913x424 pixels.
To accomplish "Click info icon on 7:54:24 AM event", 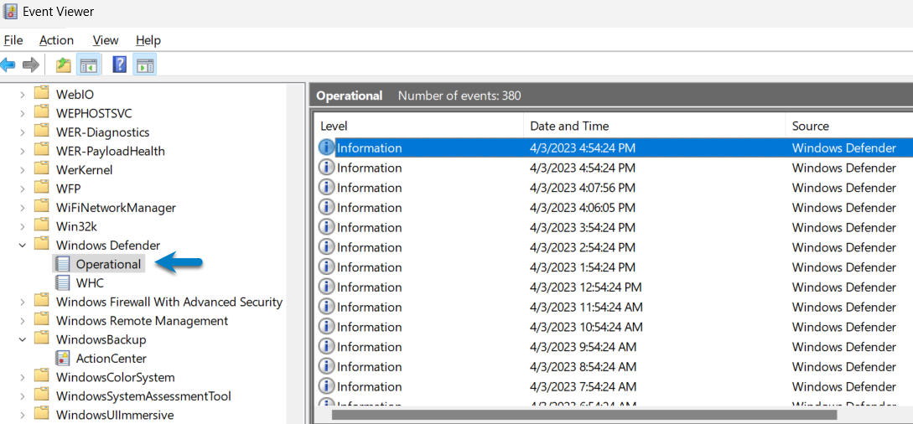I will click(x=327, y=386).
